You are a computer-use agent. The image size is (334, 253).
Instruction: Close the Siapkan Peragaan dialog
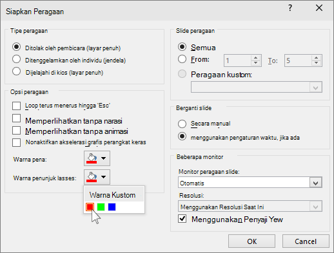click(x=319, y=8)
